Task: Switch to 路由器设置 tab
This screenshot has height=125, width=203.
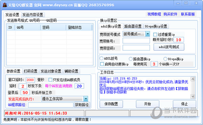Action: [x=133, y=26]
